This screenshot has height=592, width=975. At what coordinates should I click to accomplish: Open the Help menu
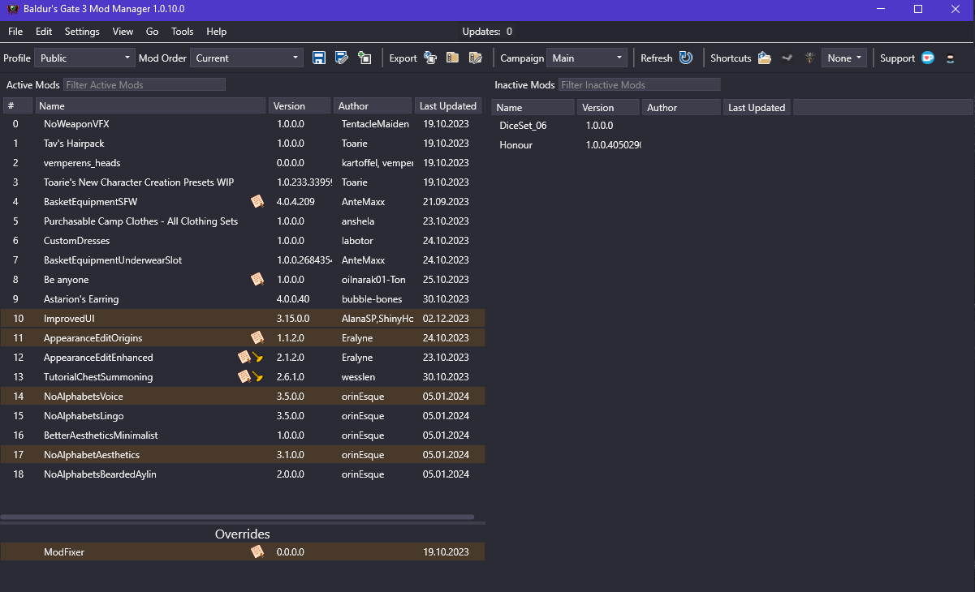217,32
